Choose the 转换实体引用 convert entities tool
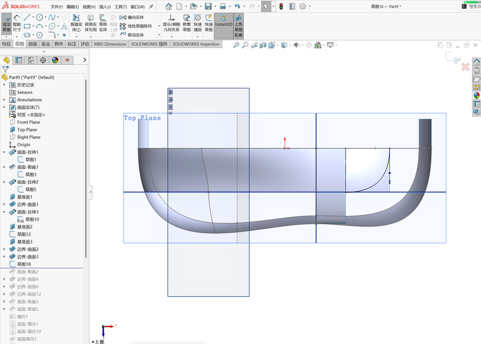481x344 pixels. (x=91, y=23)
